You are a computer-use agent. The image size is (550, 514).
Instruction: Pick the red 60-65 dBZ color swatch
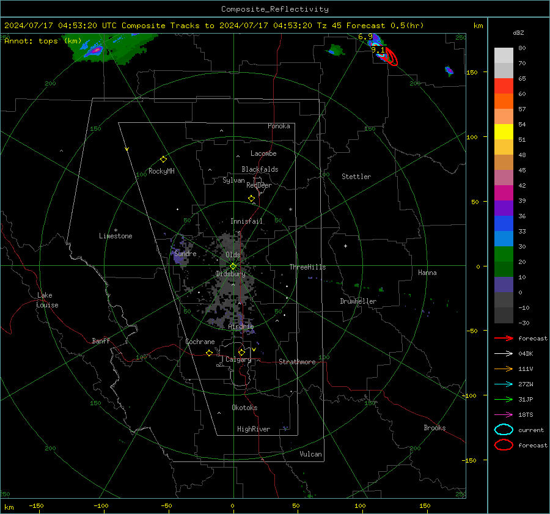[504, 86]
